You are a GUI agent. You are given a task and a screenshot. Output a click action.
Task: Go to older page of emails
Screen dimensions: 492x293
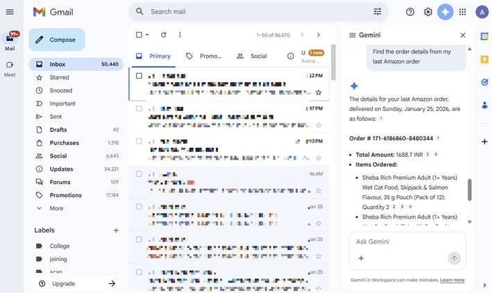319,35
